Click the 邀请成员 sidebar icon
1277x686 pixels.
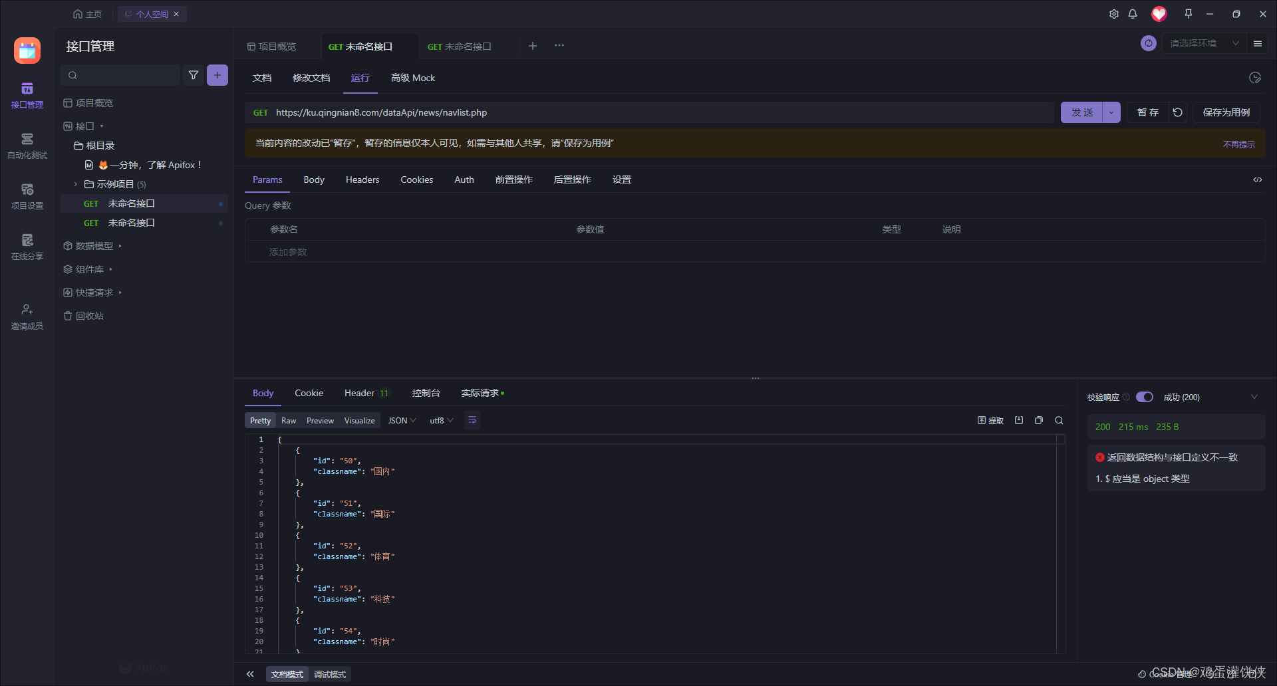27,317
